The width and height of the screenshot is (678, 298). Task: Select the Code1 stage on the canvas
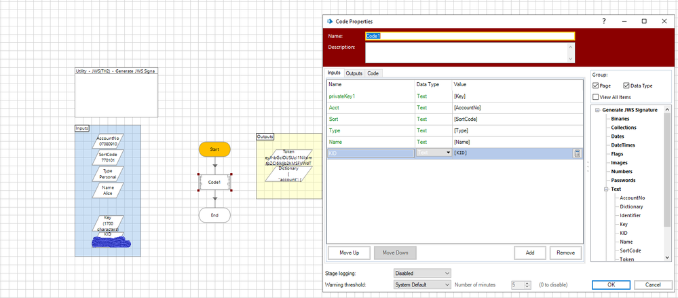pos(214,182)
